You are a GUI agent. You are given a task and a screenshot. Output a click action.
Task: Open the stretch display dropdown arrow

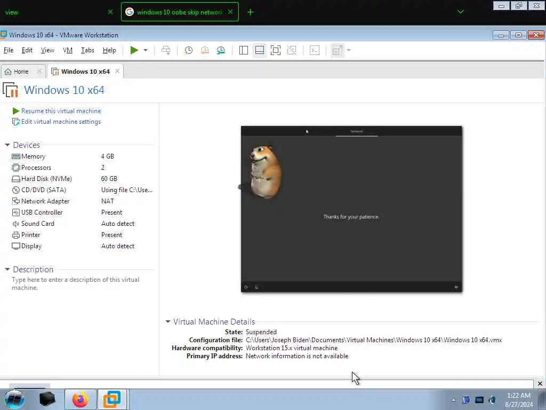(x=349, y=50)
